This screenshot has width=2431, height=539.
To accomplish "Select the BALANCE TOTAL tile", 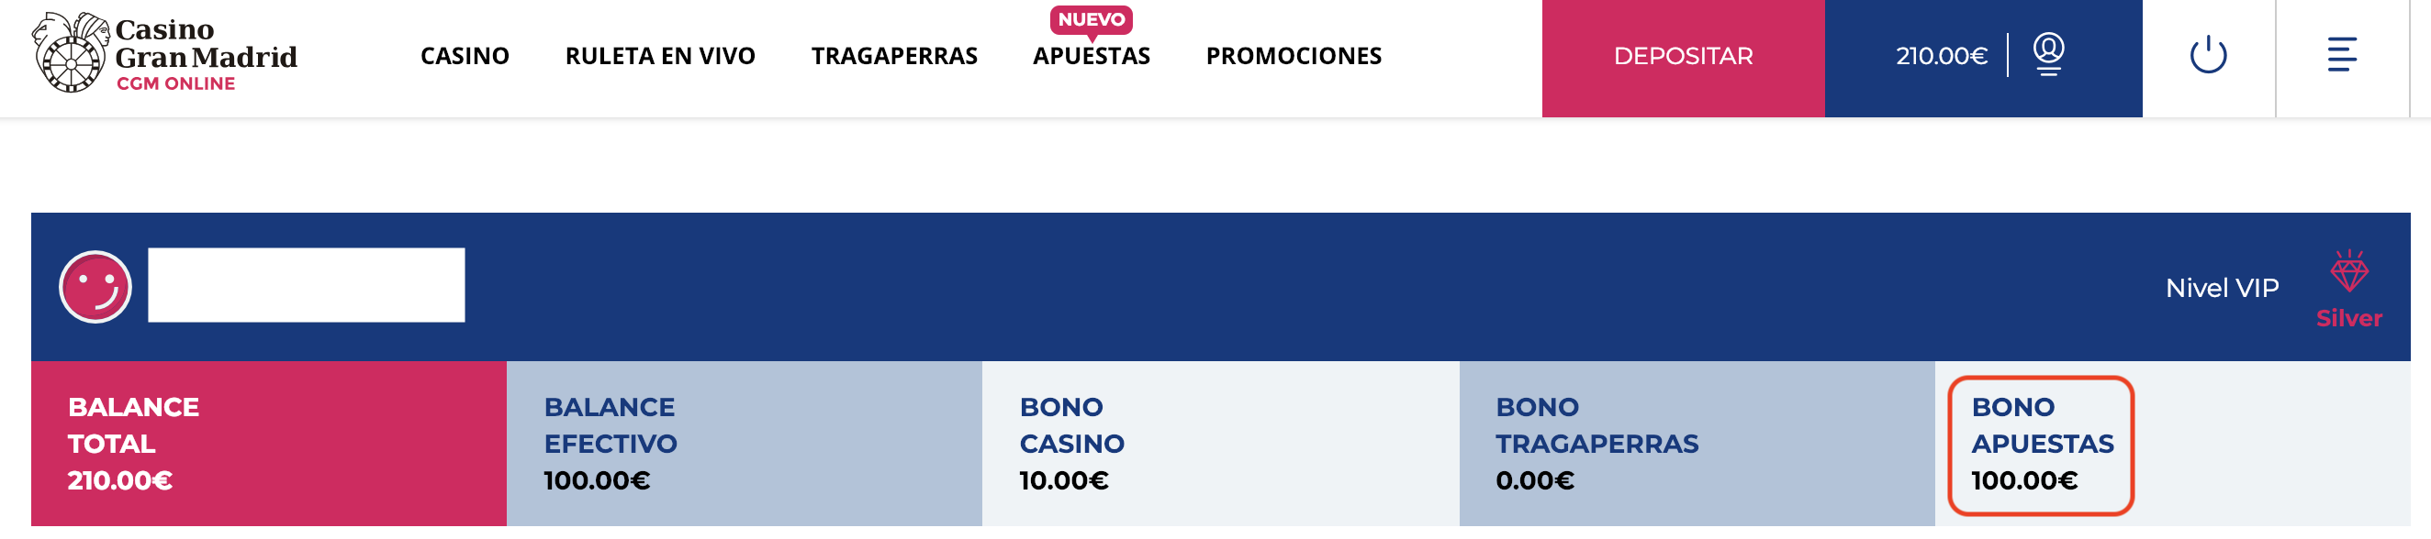I will click(x=269, y=444).
